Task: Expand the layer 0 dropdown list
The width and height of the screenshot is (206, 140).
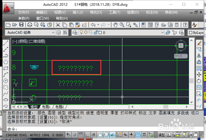Action: pos(162,33)
